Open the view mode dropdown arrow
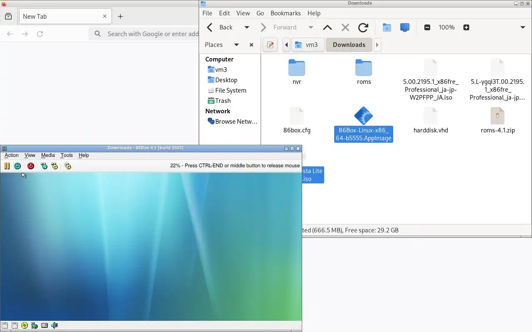The width and height of the screenshot is (532, 332). pos(523,27)
